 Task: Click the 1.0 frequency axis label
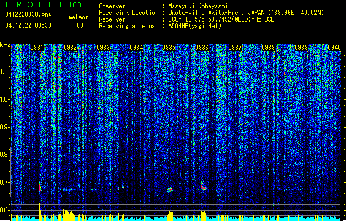pos(4,99)
